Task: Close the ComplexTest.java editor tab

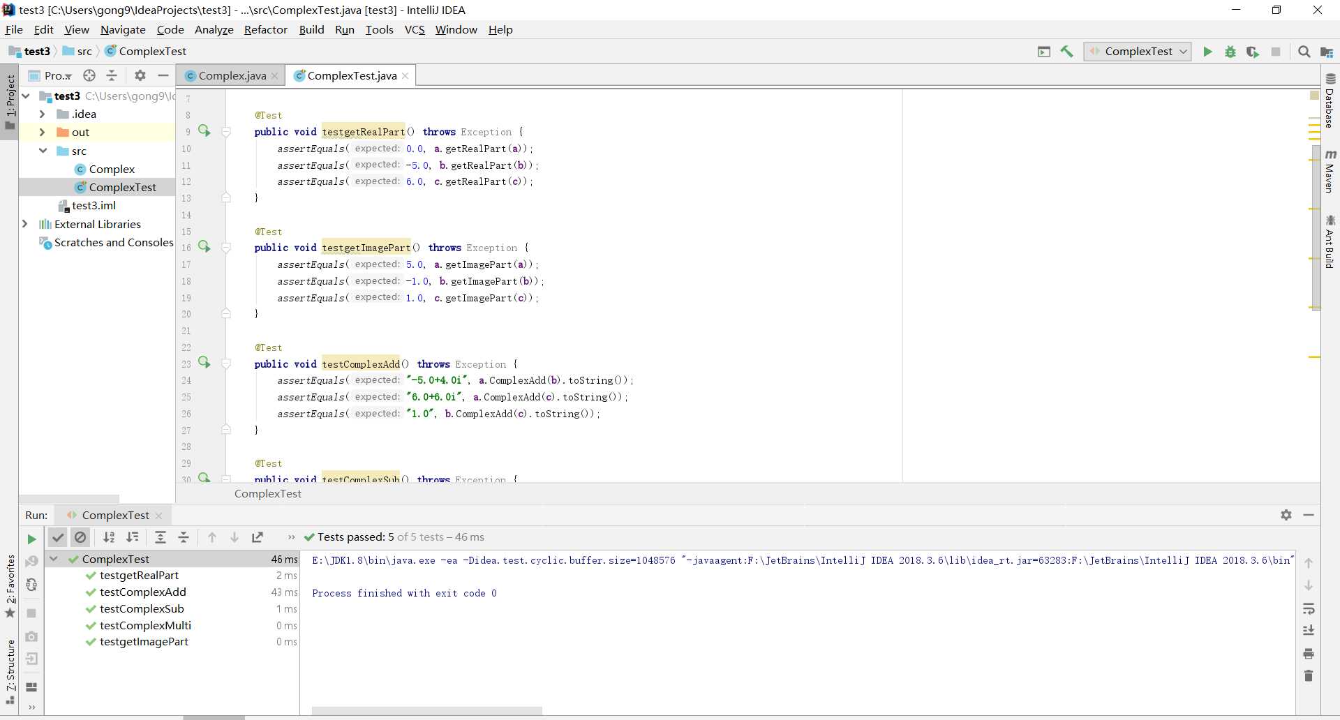Action: pyautogui.click(x=405, y=75)
